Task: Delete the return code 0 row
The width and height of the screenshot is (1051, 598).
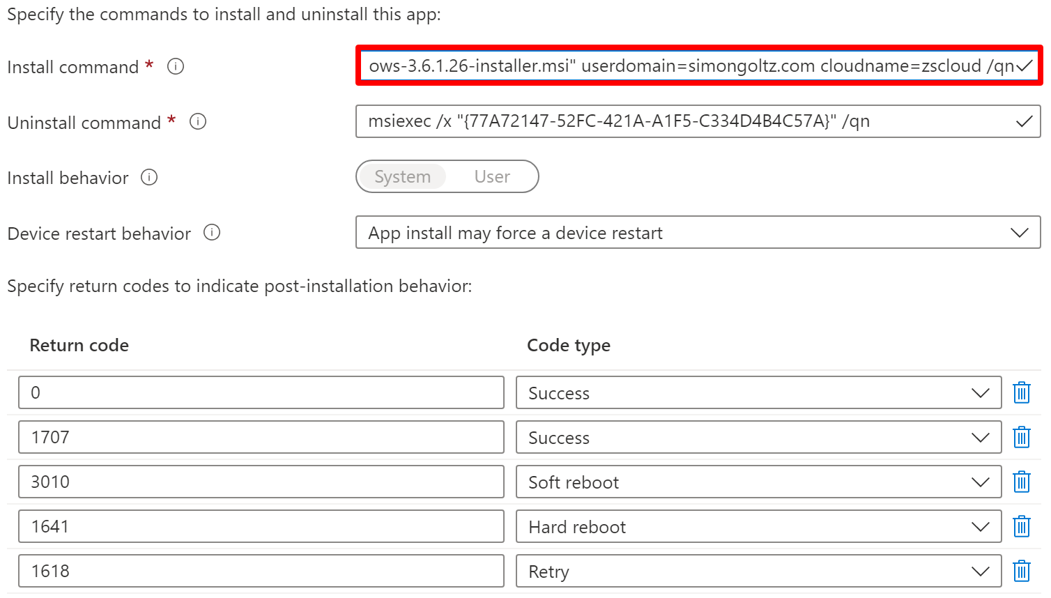Action: click(1021, 392)
